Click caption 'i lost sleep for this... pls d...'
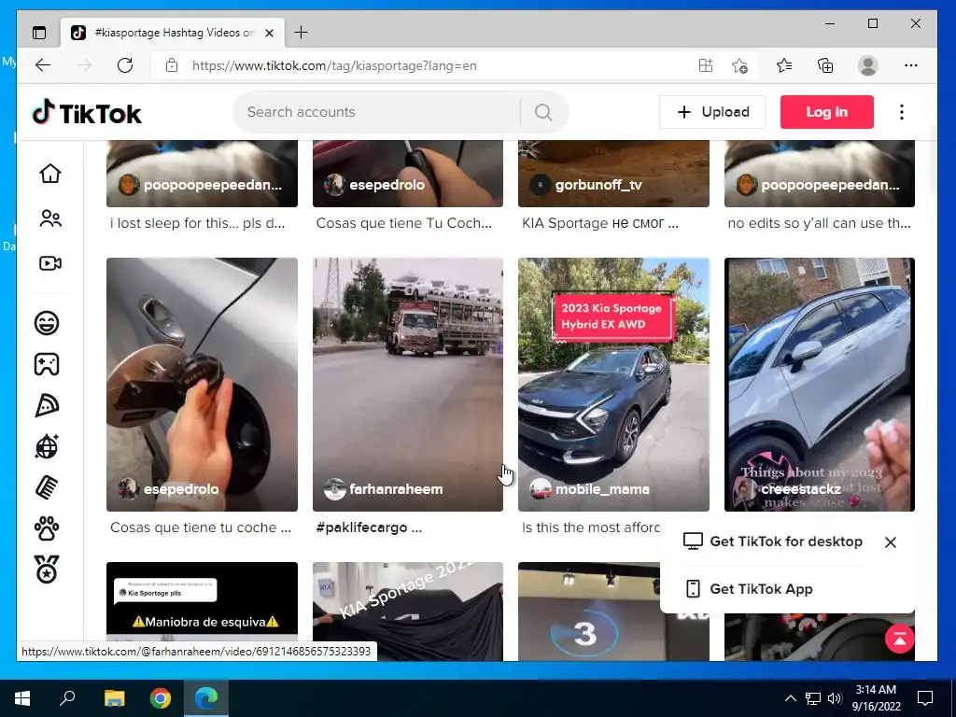Viewport: 956px width, 717px height. click(197, 223)
